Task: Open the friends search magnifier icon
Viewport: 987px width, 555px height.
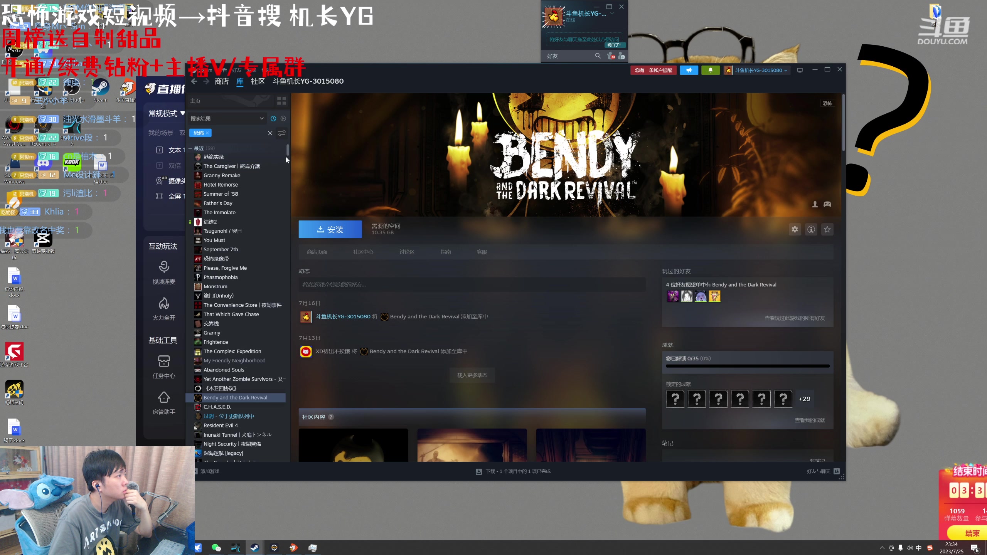Action: [x=597, y=56]
